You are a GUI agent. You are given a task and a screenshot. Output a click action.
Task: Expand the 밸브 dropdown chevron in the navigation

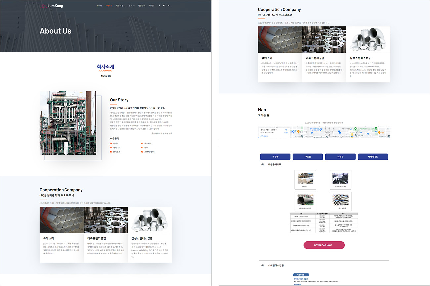(134, 6)
